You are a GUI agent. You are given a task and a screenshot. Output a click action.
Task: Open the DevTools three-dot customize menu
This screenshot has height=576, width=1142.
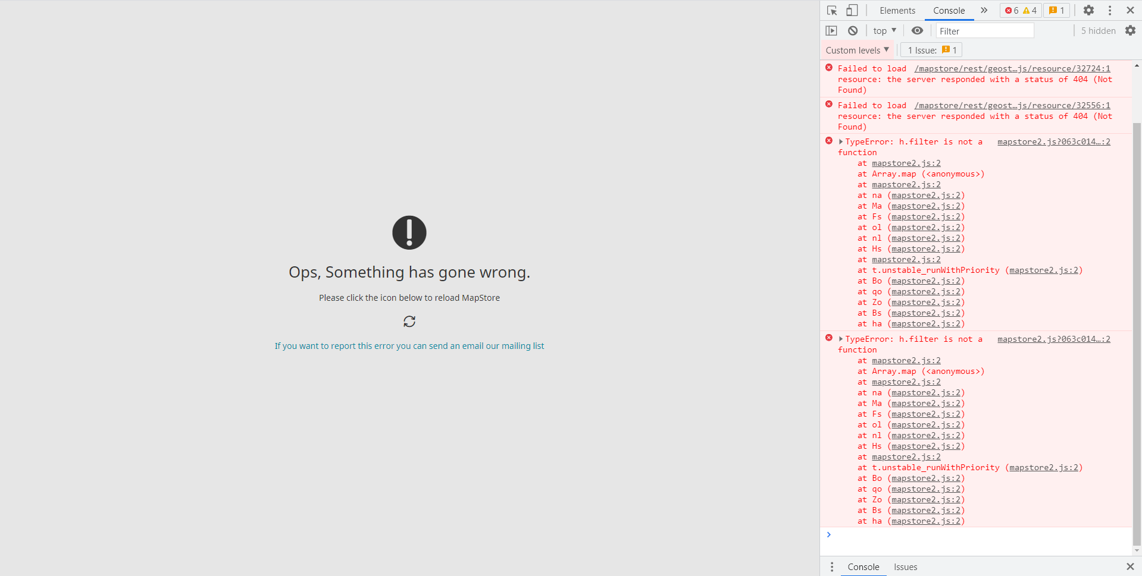point(1110,10)
